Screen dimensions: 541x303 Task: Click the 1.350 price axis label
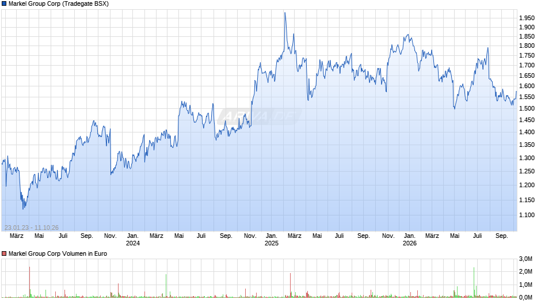point(527,145)
